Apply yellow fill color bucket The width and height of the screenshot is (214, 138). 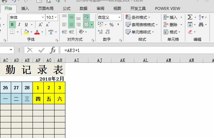pos(26,32)
